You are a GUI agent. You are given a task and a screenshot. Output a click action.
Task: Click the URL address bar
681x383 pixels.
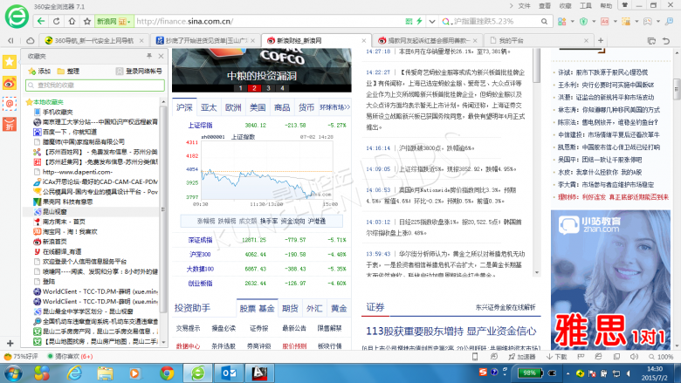[269, 21]
